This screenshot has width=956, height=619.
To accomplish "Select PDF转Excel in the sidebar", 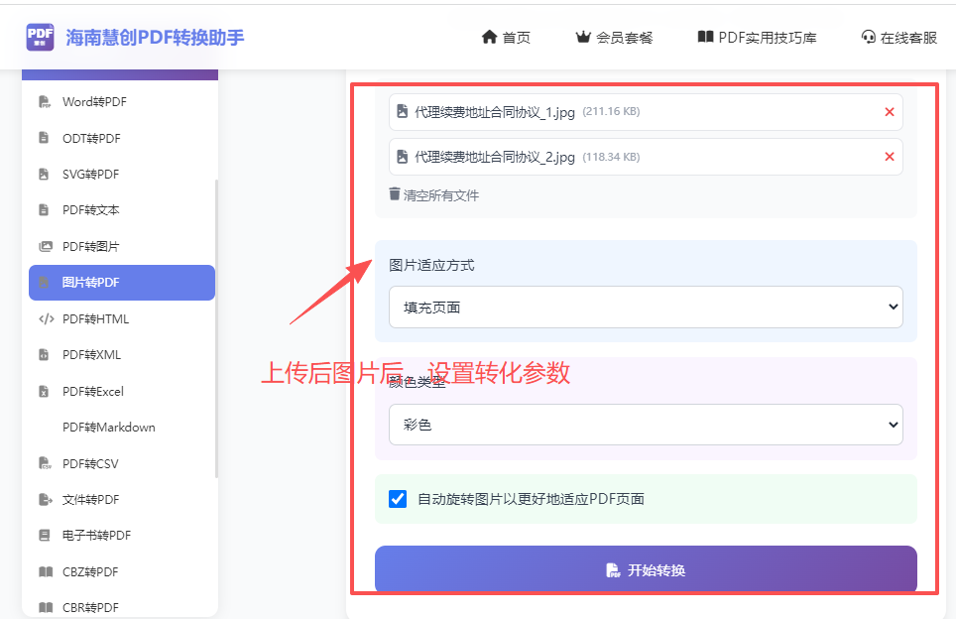I will (122, 392).
